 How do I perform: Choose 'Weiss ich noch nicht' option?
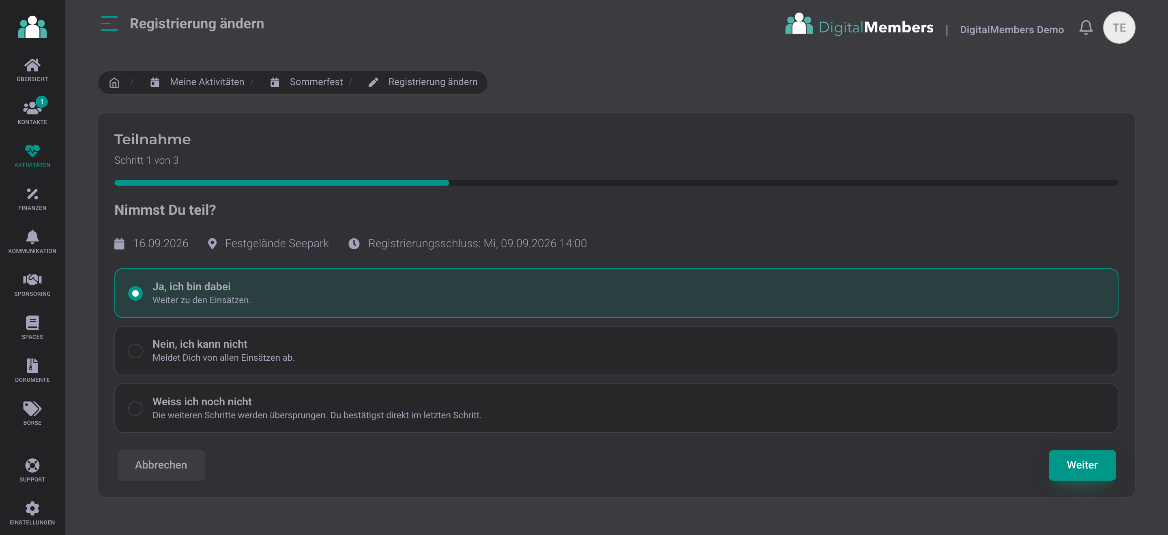click(x=616, y=408)
